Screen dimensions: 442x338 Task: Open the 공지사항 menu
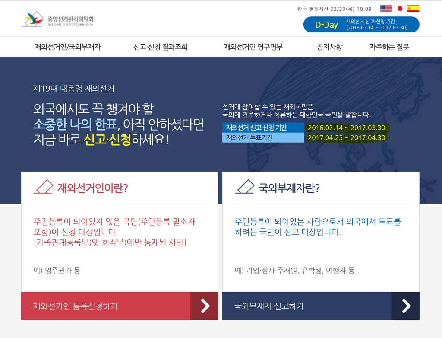point(329,47)
